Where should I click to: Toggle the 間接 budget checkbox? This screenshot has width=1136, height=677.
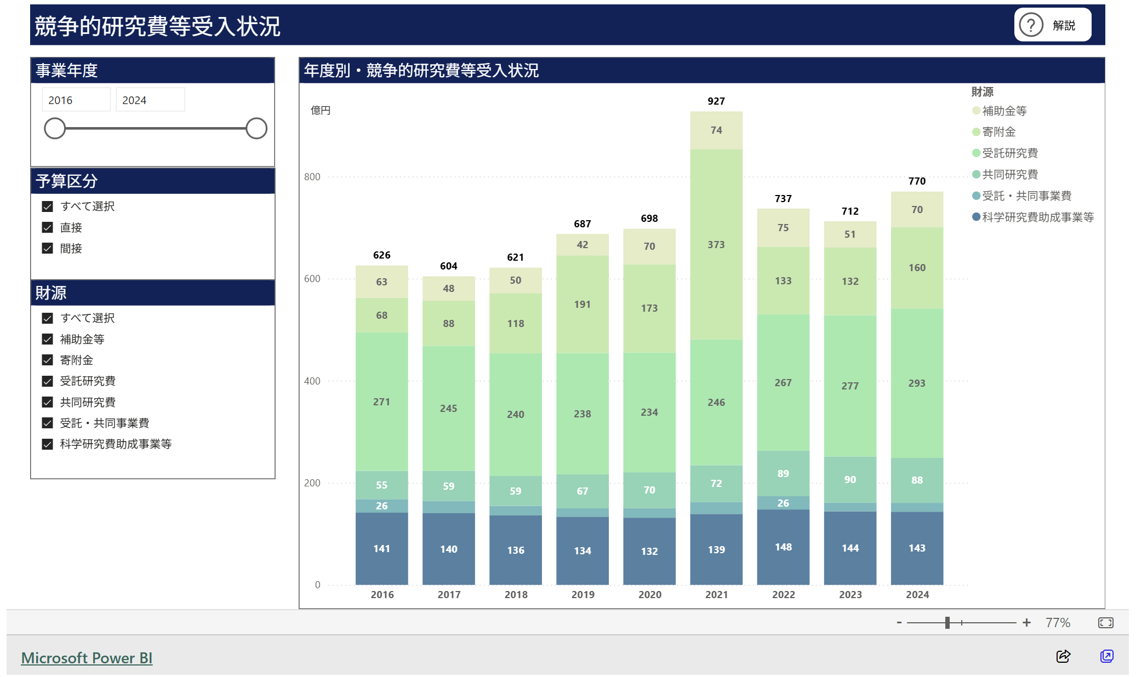[48, 248]
